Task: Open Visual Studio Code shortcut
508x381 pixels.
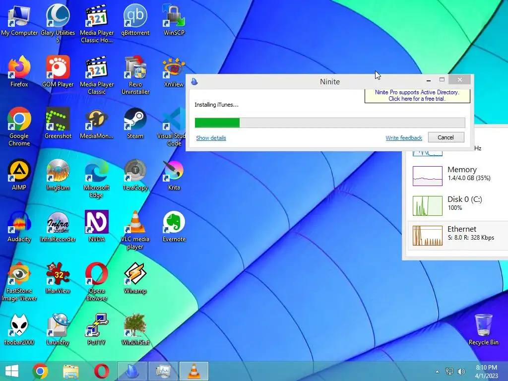Action: pos(172,127)
